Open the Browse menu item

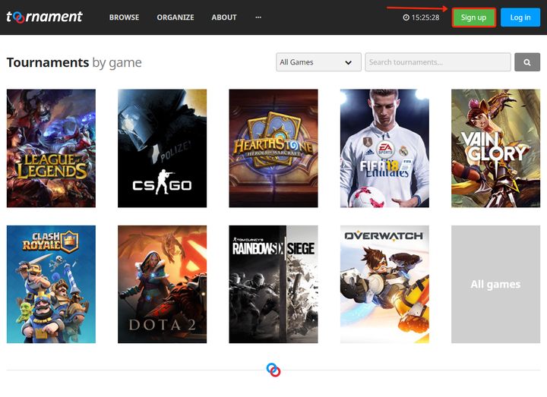(124, 17)
